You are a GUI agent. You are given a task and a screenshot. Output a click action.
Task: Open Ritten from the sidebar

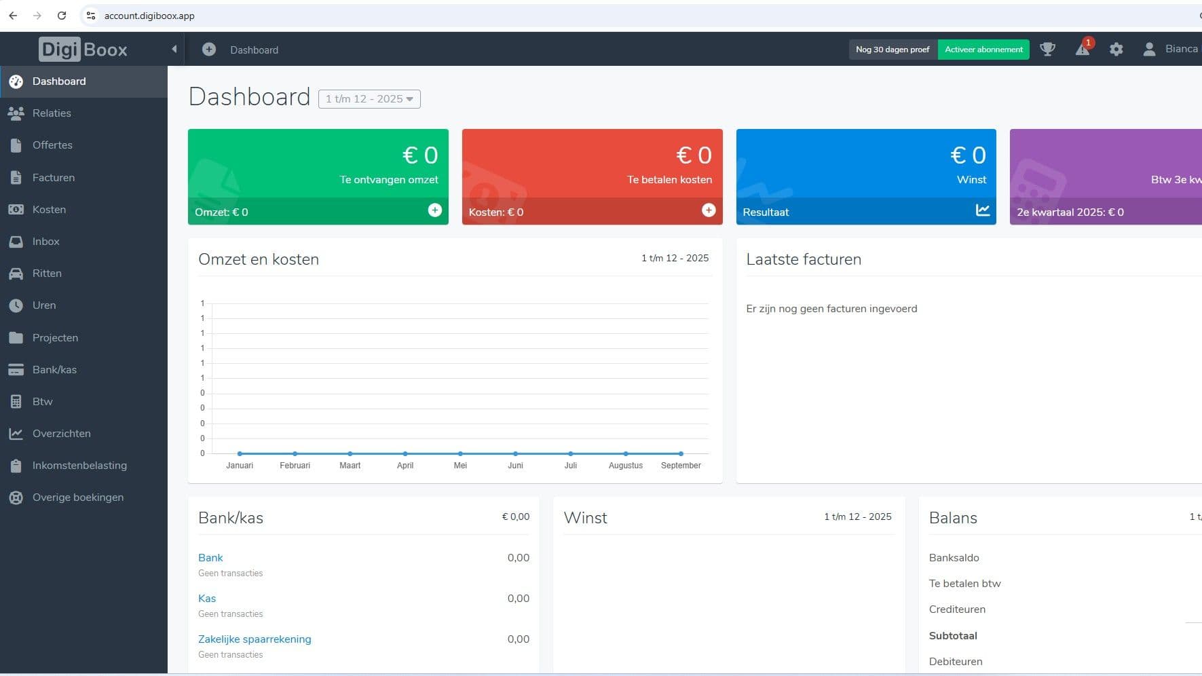[47, 274]
